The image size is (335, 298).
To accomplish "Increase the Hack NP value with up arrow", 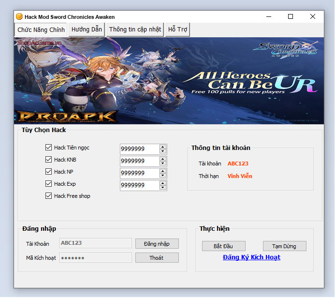I will point(163,171).
